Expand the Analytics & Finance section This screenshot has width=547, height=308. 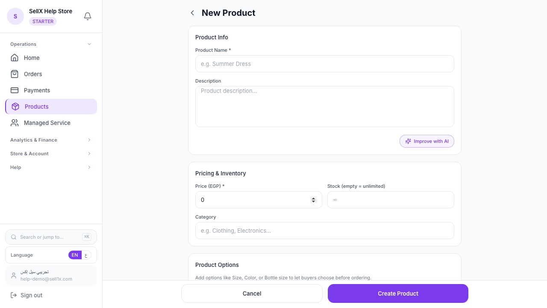(x=51, y=140)
